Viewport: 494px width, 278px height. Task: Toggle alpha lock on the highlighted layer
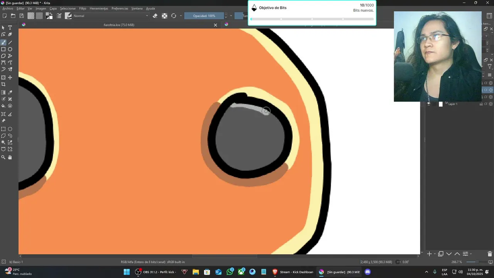(491, 90)
